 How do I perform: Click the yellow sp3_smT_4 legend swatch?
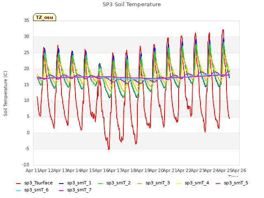point(179,183)
